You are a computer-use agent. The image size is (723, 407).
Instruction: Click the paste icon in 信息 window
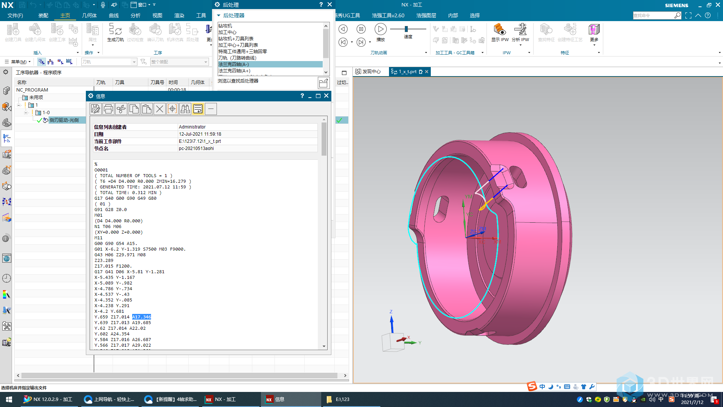coord(147,109)
